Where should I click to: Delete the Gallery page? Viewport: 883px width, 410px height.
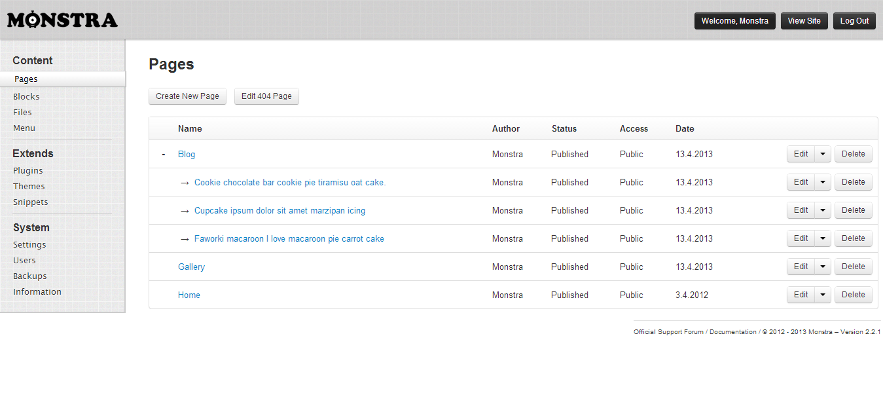(x=853, y=267)
